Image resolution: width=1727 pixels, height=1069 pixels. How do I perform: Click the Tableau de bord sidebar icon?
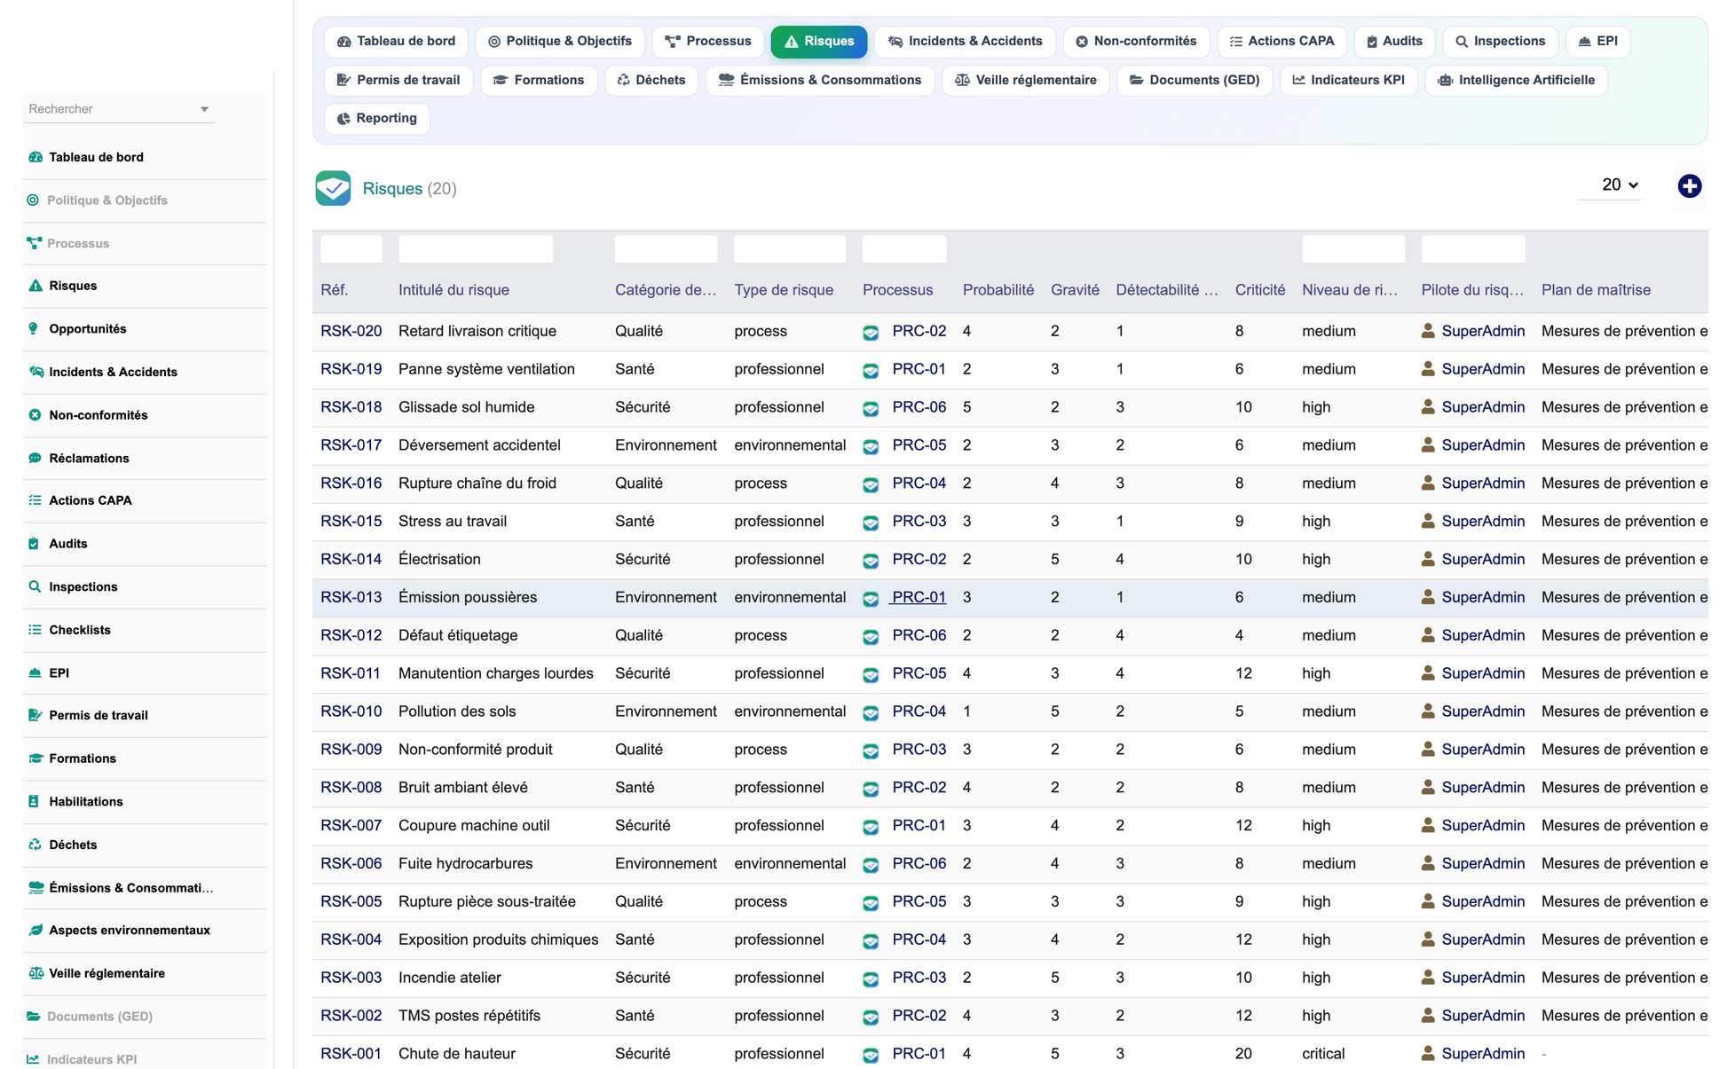tap(35, 157)
